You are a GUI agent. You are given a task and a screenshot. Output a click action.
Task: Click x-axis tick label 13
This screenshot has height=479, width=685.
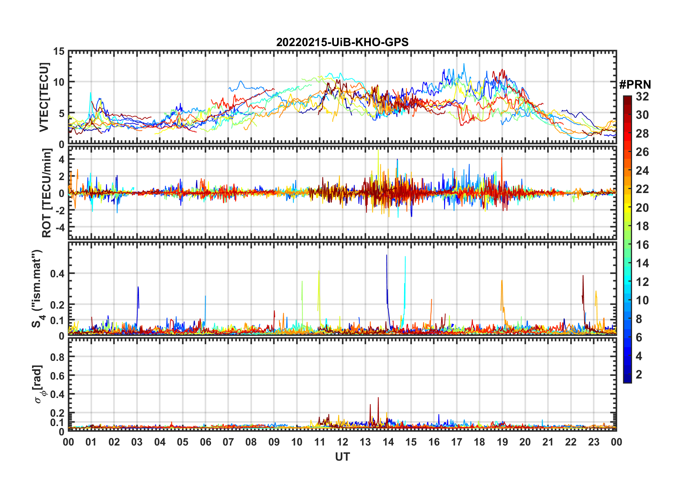click(x=365, y=442)
